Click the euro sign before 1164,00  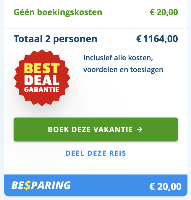pos(139,39)
